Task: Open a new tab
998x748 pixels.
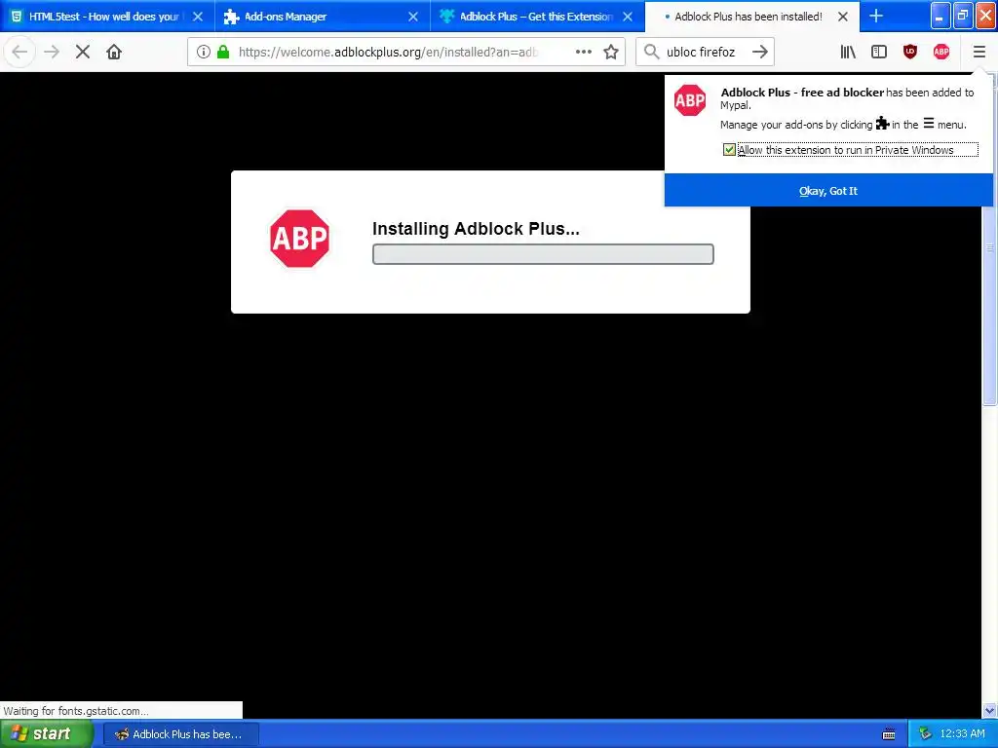Action: 876,16
